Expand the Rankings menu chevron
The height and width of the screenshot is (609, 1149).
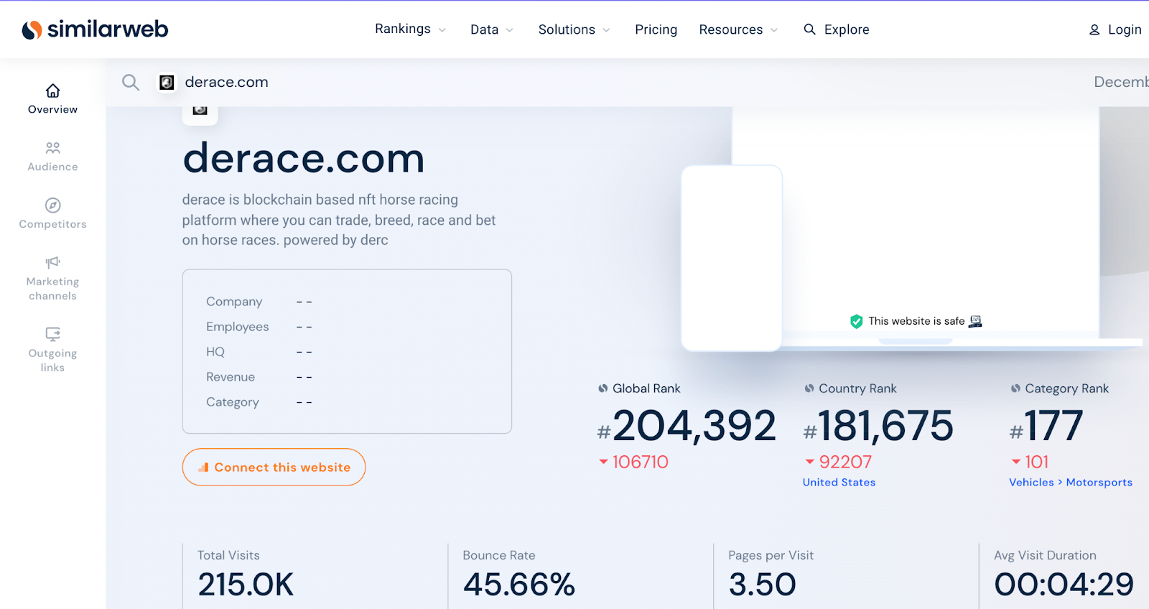pos(442,30)
